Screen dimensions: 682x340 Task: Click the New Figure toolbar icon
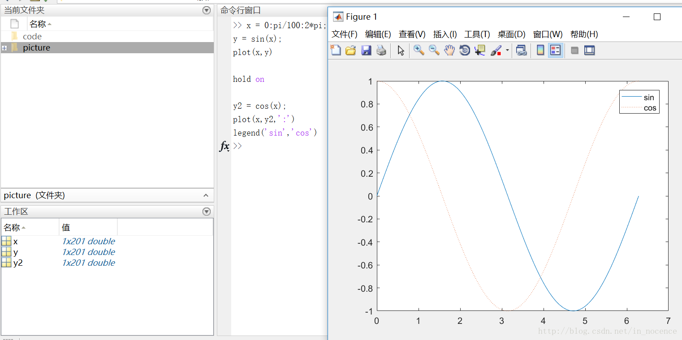pyautogui.click(x=336, y=51)
